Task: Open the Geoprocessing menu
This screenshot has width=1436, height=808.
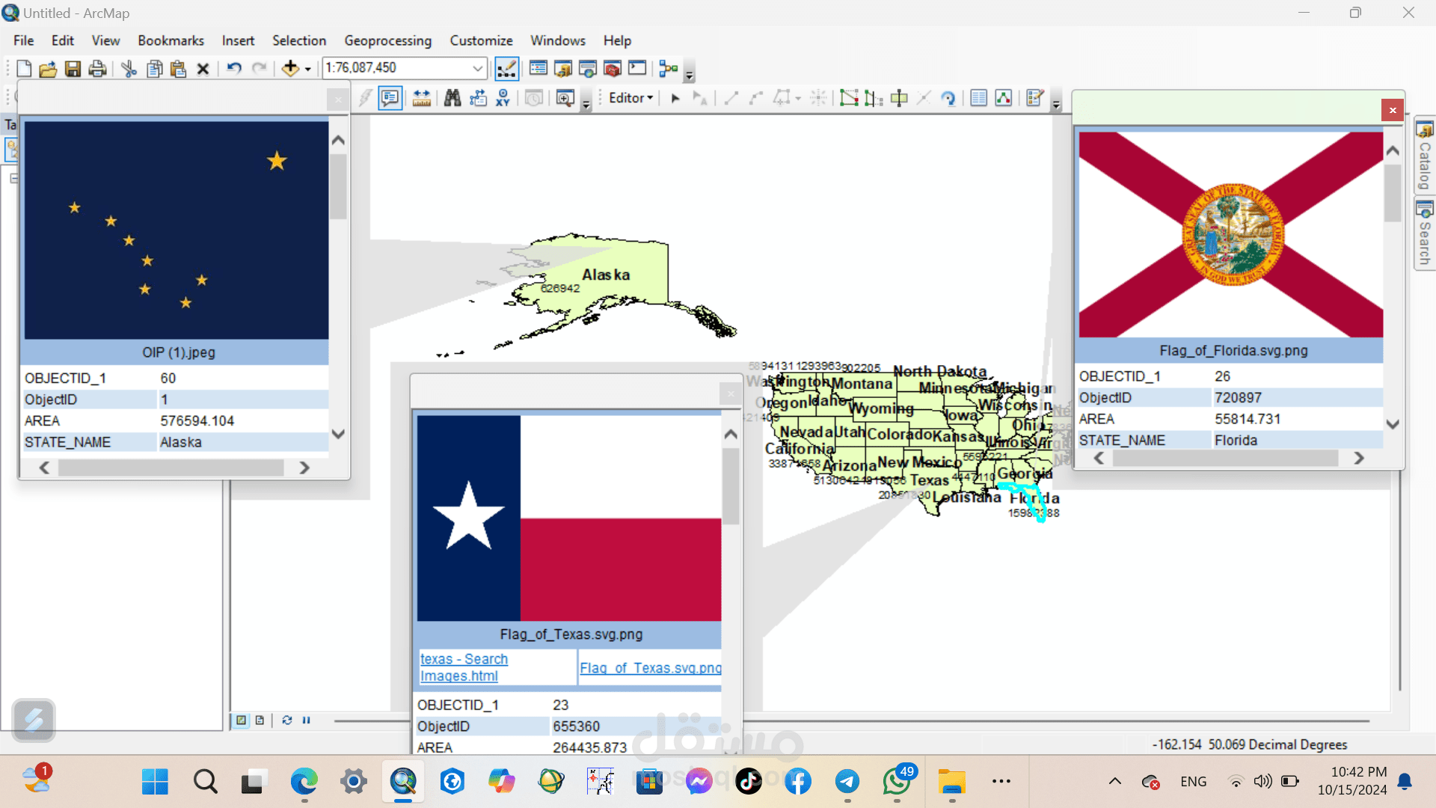Action: click(387, 40)
